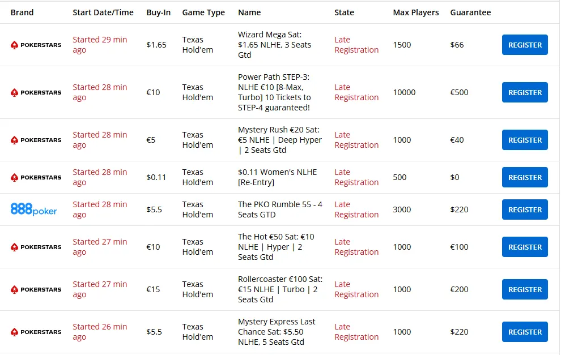
Task: Click the PokerStars logo beside Power Path STEP-3
Action: [x=36, y=92]
